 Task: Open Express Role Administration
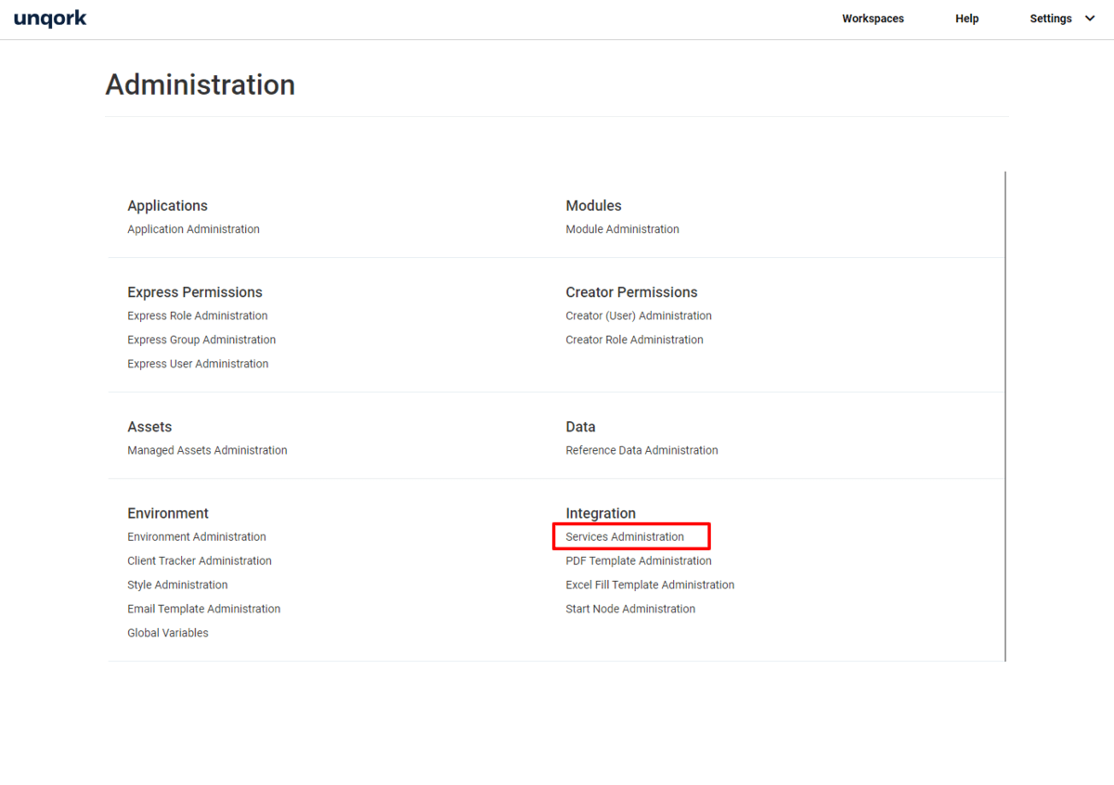coord(197,315)
